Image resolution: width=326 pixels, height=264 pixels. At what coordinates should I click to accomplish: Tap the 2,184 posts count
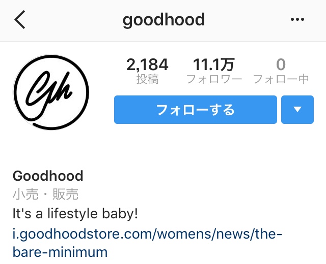click(147, 64)
